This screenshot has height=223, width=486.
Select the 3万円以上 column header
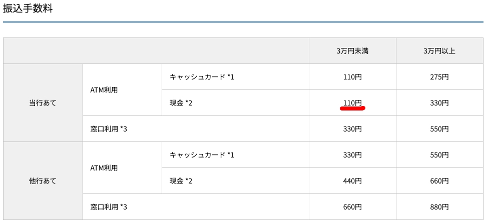[439, 51]
